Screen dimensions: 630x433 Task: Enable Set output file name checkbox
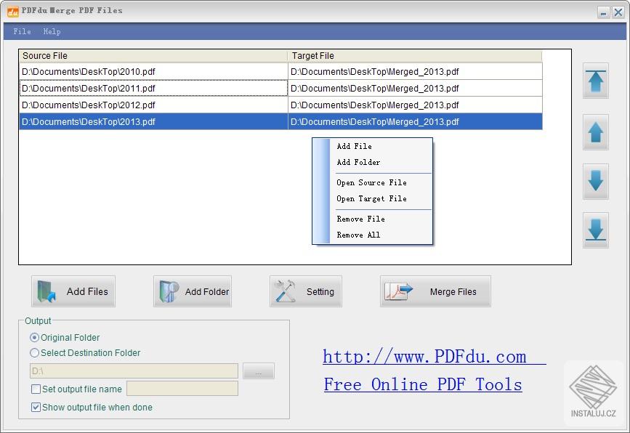36,389
